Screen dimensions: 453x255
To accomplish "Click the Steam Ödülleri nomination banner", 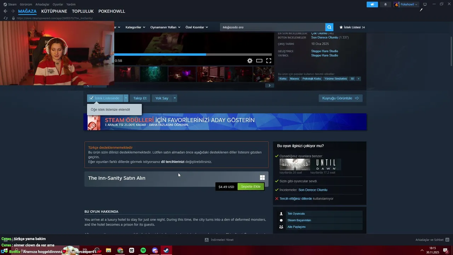I will click(x=225, y=122).
